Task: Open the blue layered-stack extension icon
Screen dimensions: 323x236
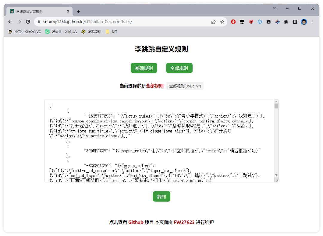Action: point(260,22)
